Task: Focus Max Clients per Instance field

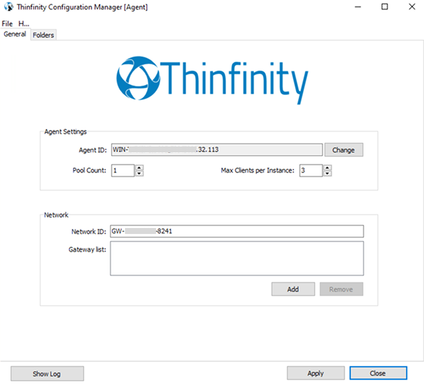Action: click(311, 170)
